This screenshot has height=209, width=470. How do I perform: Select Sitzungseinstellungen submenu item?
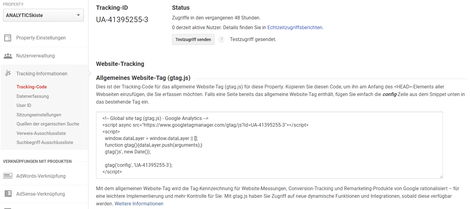[39, 115]
